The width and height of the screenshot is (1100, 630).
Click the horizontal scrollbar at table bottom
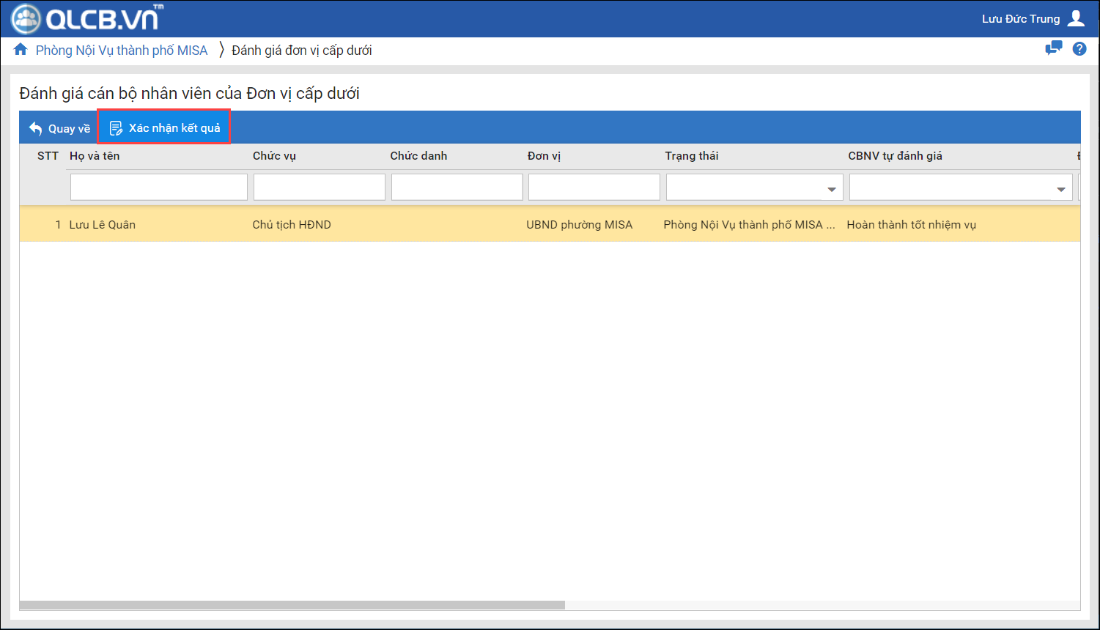pos(292,605)
